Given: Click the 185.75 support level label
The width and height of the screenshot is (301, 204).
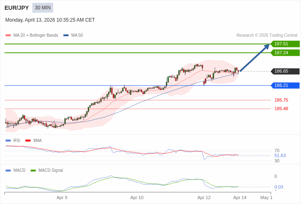Looking at the screenshot, I should coord(281,100).
